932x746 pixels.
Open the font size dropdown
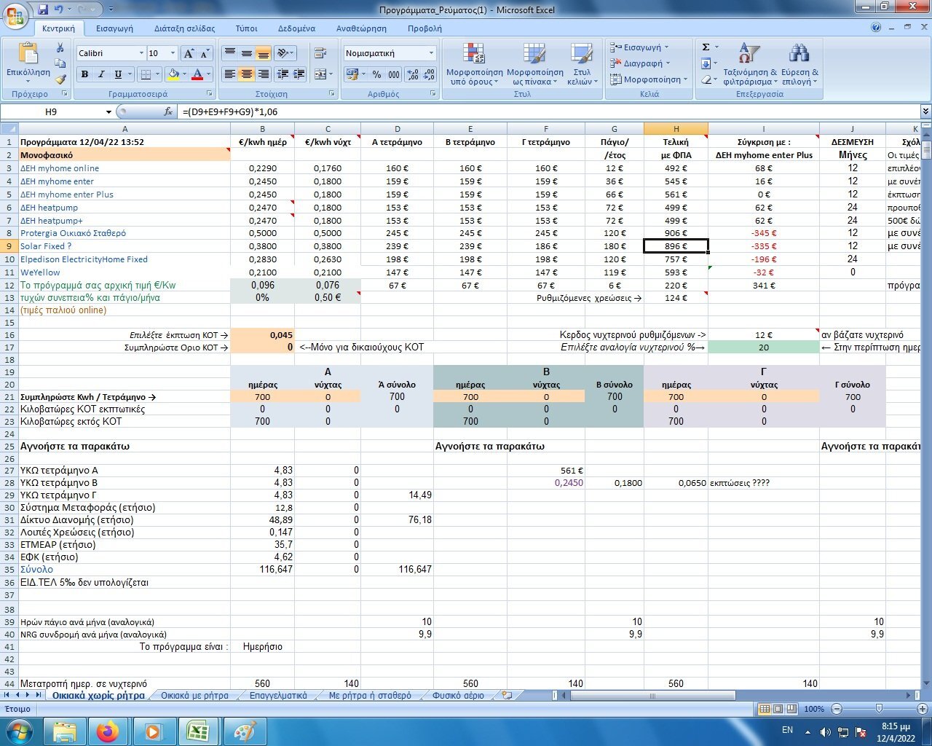pyautogui.click(x=173, y=53)
